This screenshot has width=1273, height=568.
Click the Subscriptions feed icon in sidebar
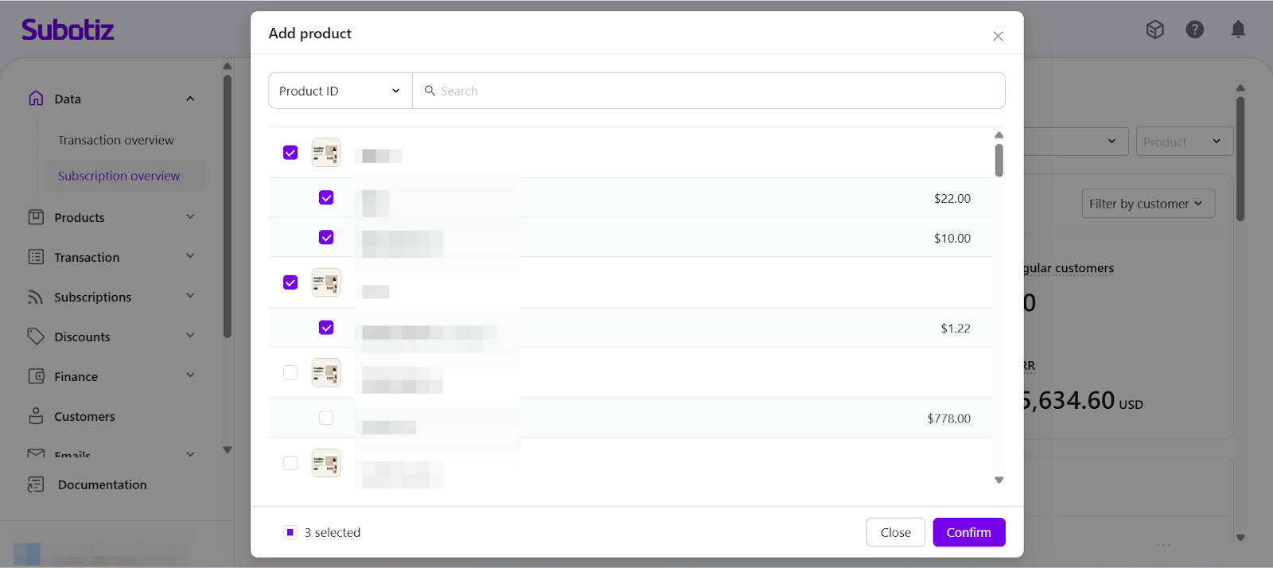click(x=36, y=297)
